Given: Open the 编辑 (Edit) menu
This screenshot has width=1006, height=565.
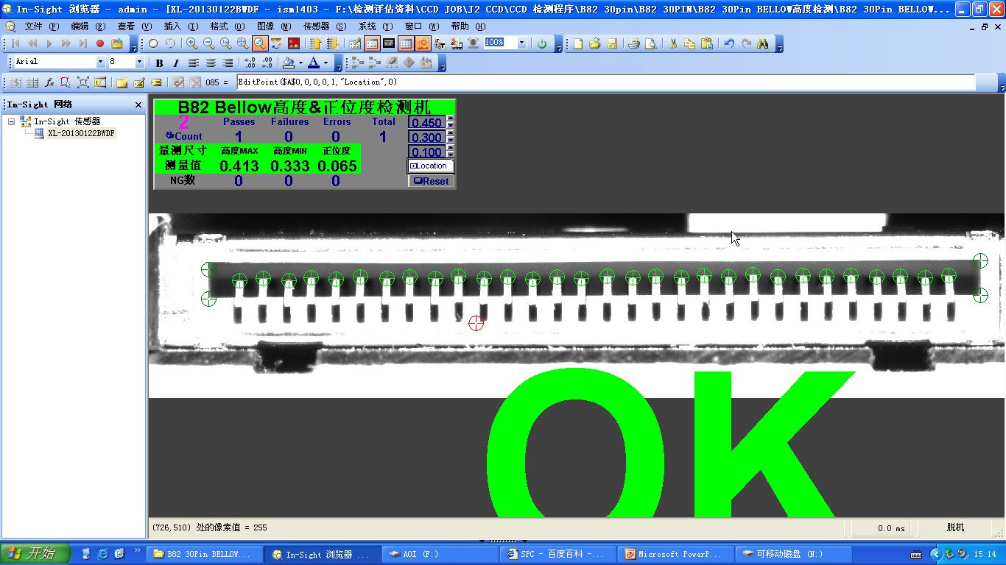Looking at the screenshot, I should click(x=88, y=26).
